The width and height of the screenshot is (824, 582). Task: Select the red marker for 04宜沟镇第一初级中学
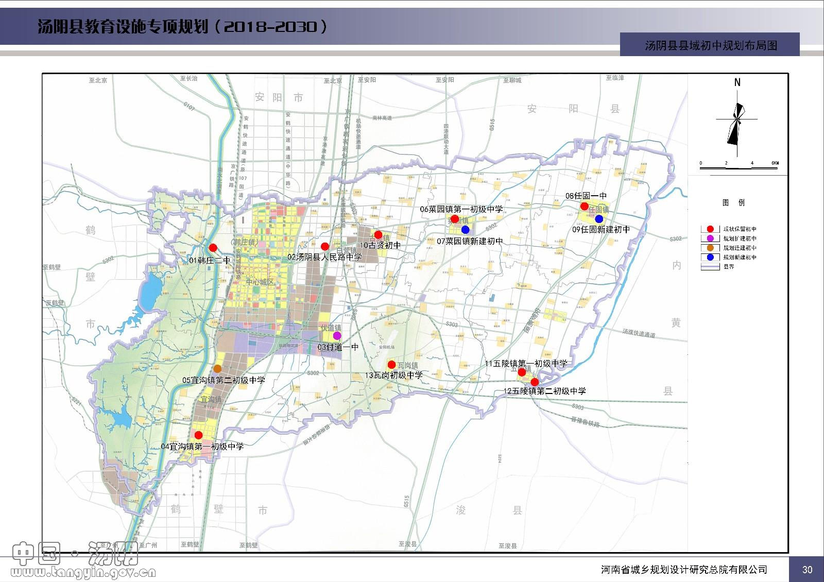tap(198, 435)
